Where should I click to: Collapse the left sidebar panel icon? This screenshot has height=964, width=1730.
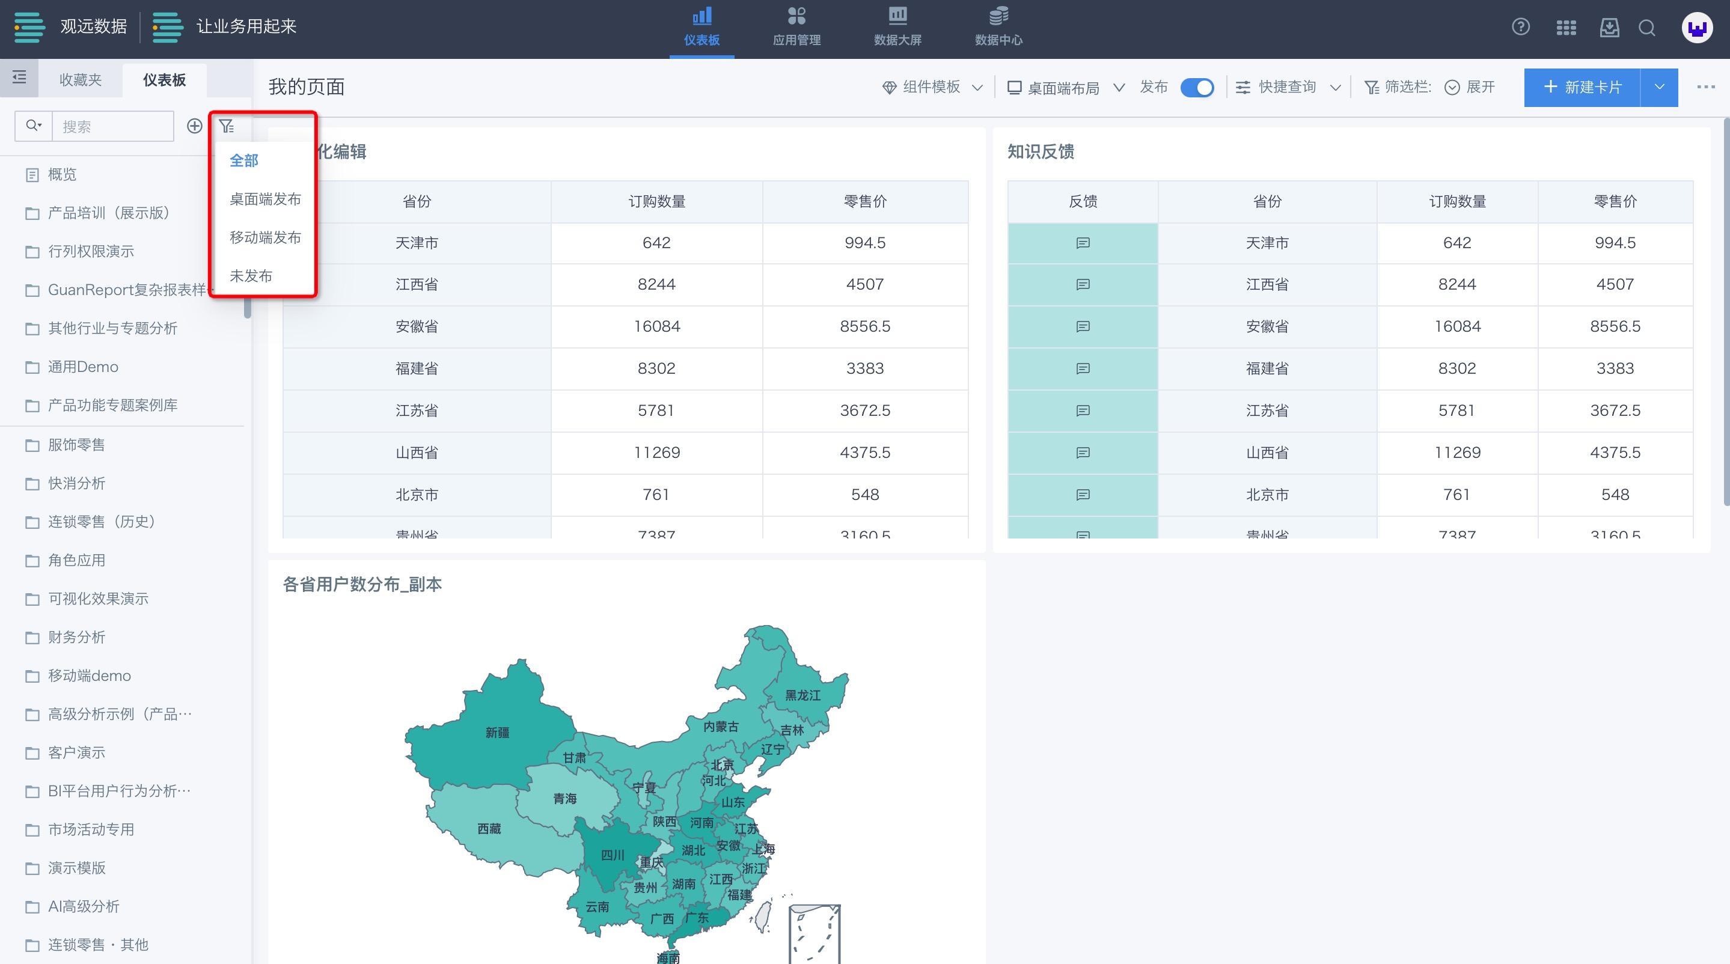[x=19, y=78]
